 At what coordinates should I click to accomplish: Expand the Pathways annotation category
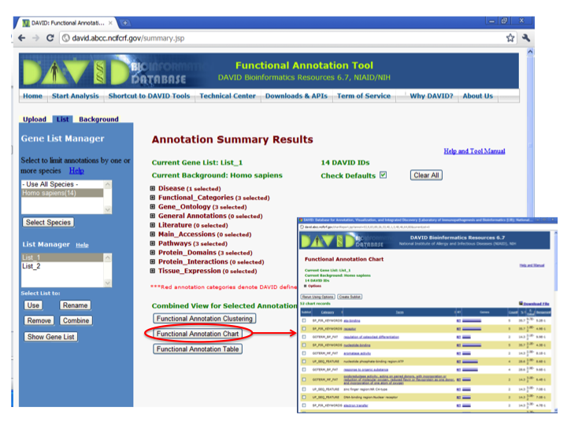click(153, 244)
